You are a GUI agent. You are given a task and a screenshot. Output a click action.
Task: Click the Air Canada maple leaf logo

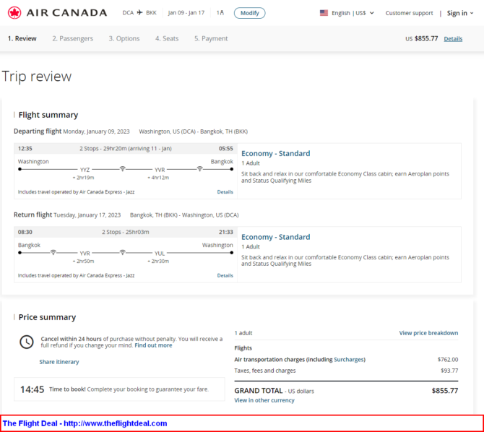click(14, 13)
